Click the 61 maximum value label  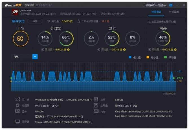pos(180,72)
